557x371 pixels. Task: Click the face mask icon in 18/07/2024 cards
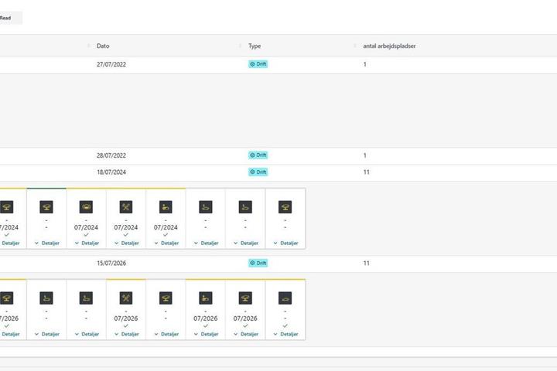click(x=86, y=207)
